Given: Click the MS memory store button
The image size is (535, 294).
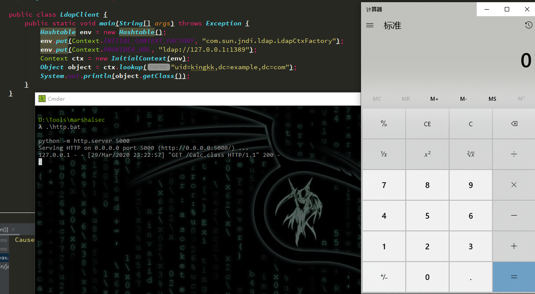Looking at the screenshot, I should (x=492, y=99).
